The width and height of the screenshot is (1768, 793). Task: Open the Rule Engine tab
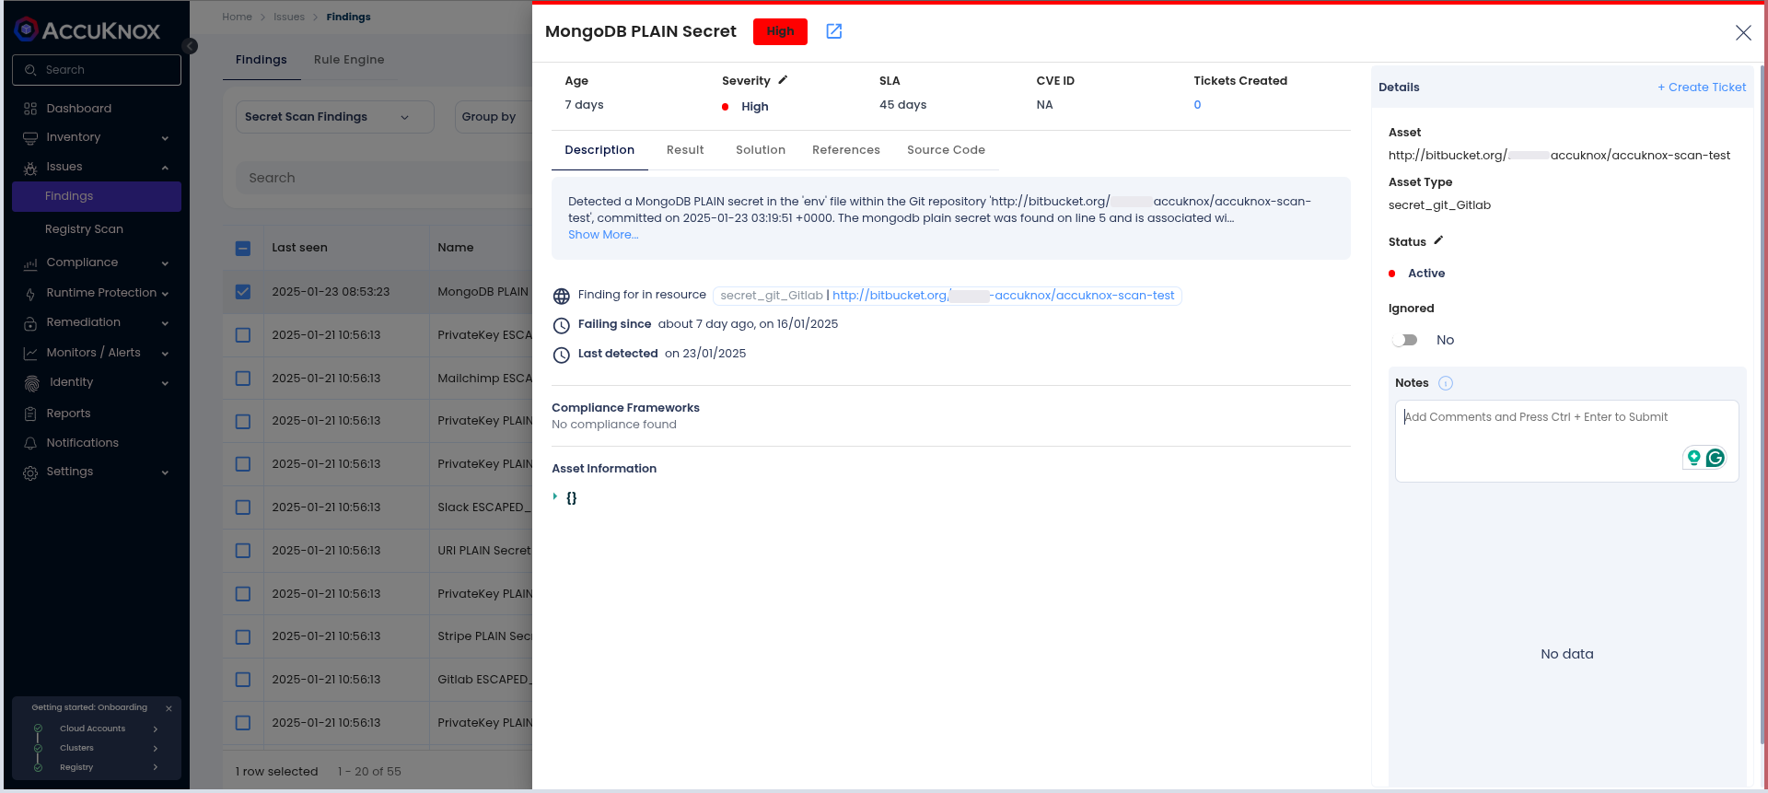click(349, 60)
